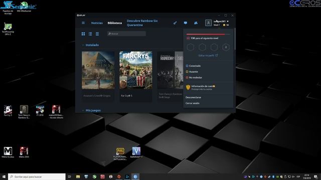
Task: Open F1 2018 desktop shortcut
Action: coord(40,111)
